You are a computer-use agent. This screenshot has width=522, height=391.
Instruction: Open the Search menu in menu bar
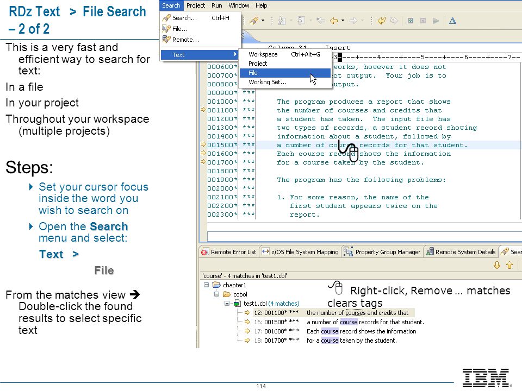coord(171,5)
